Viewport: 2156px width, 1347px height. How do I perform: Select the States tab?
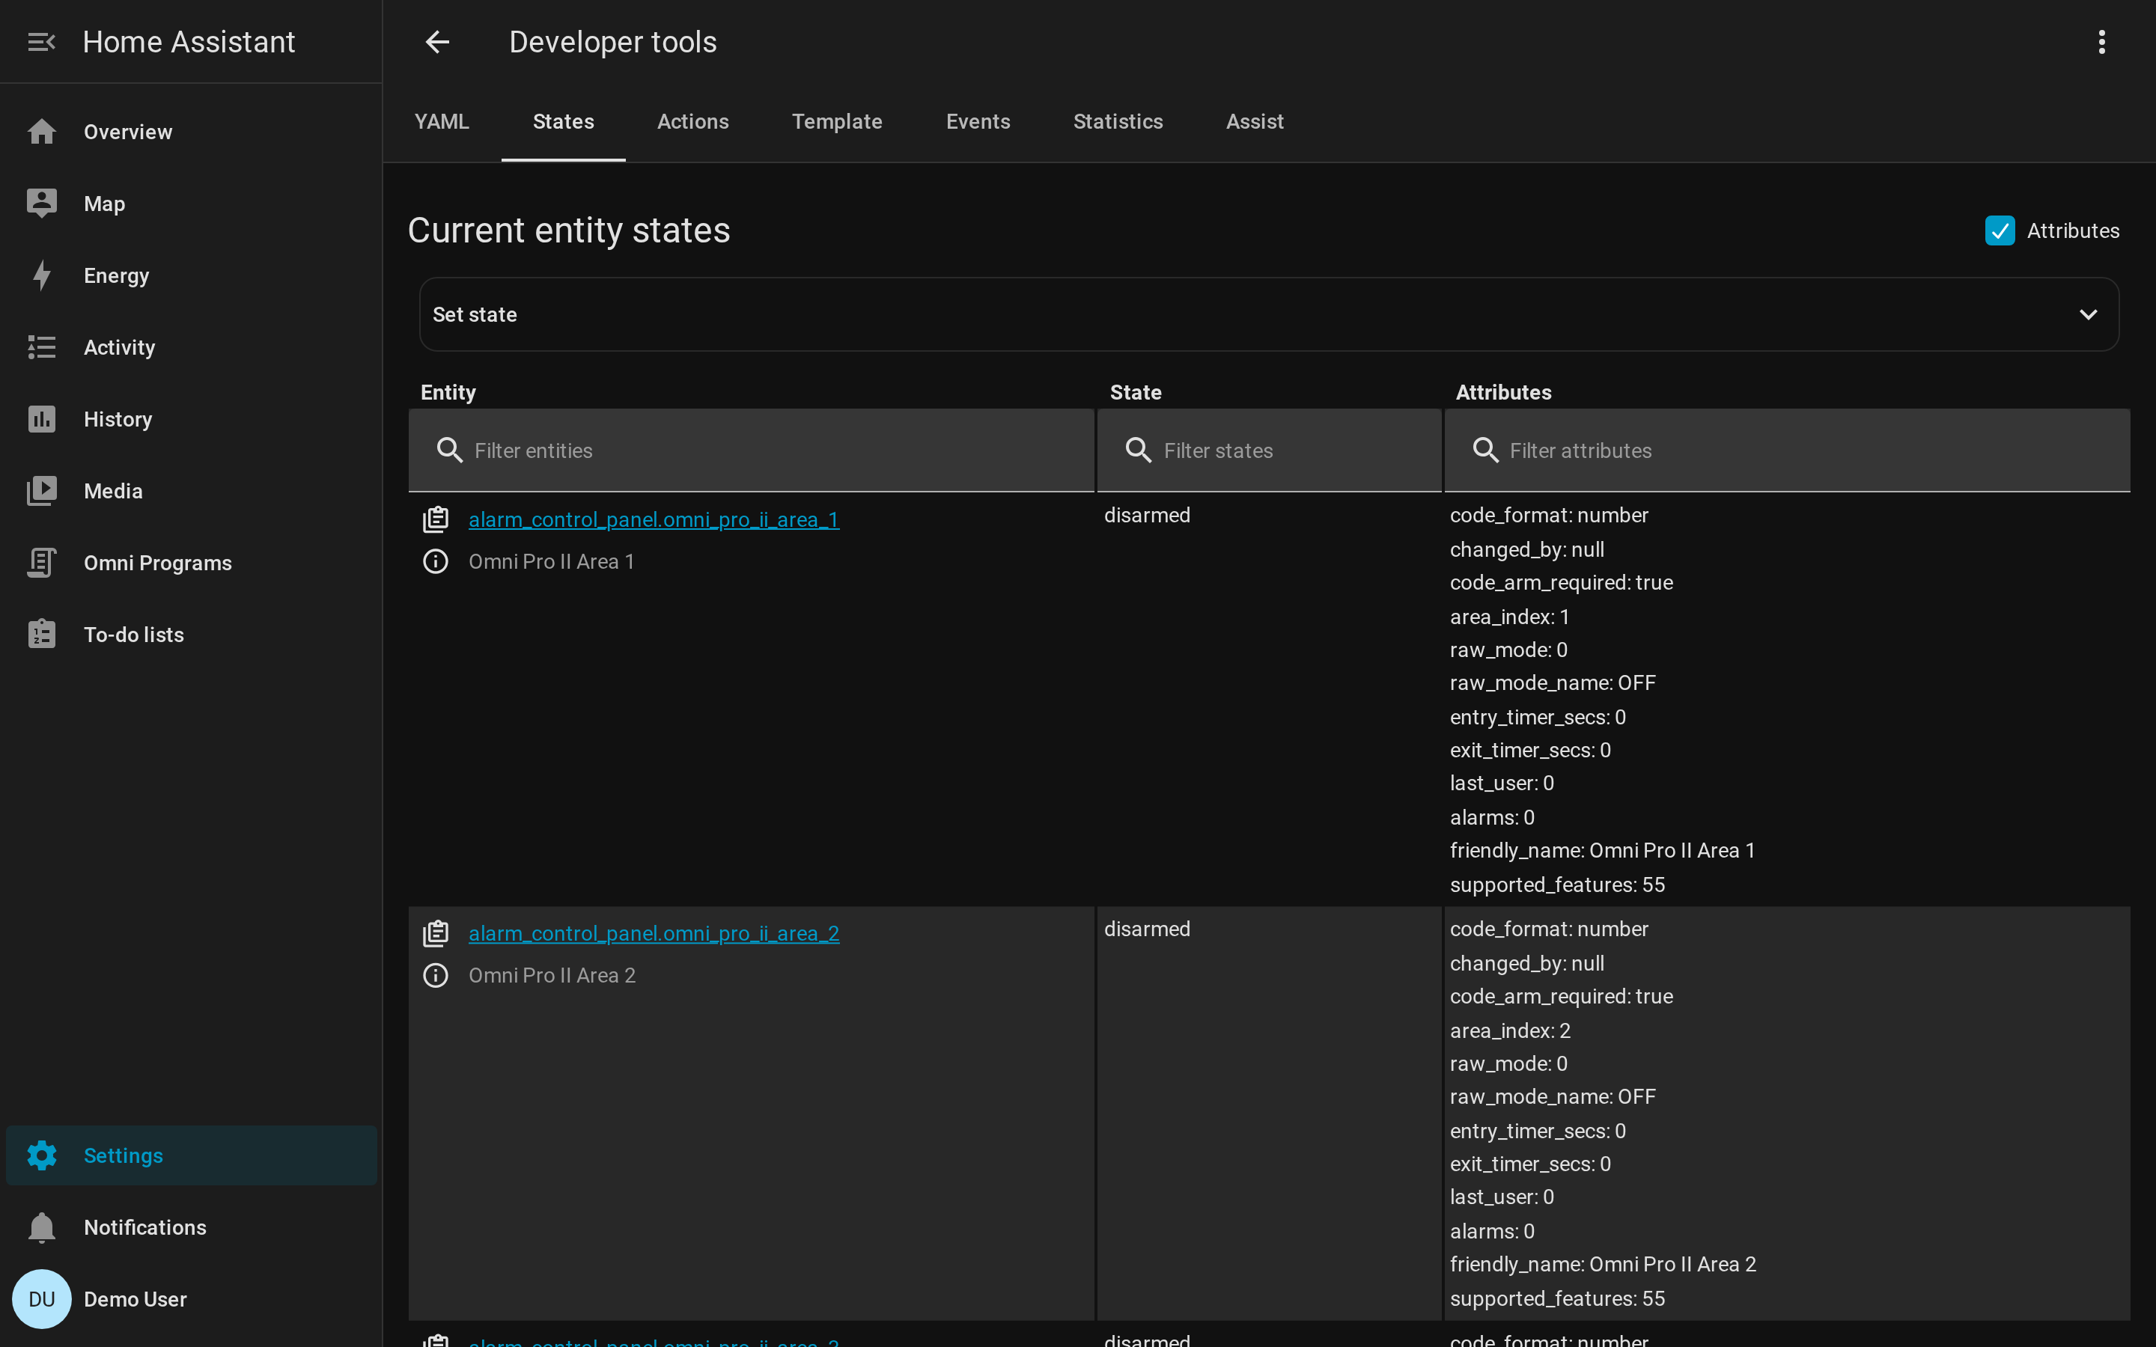tap(563, 122)
